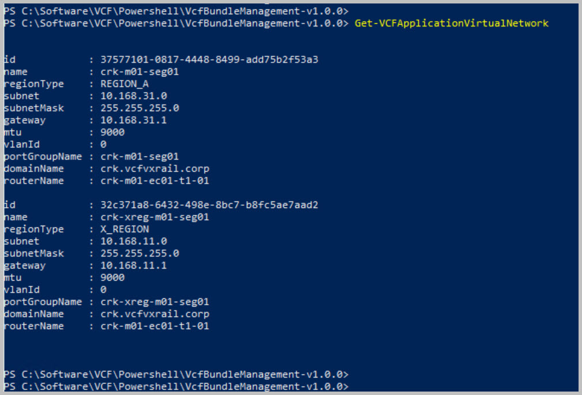Click the first network's routerName value

coord(155,180)
